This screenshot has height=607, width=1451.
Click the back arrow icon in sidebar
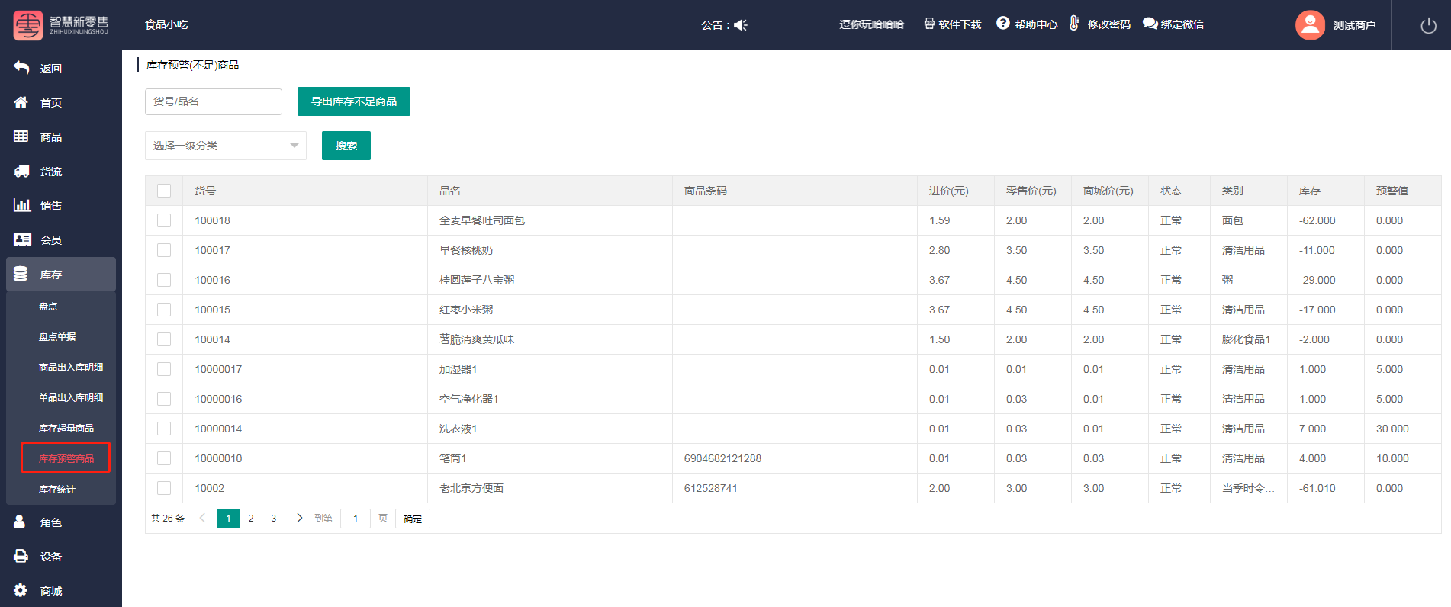(21, 68)
